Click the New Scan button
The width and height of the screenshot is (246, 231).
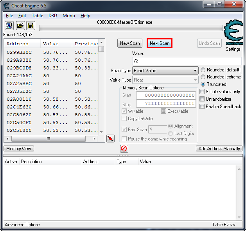tap(130, 43)
